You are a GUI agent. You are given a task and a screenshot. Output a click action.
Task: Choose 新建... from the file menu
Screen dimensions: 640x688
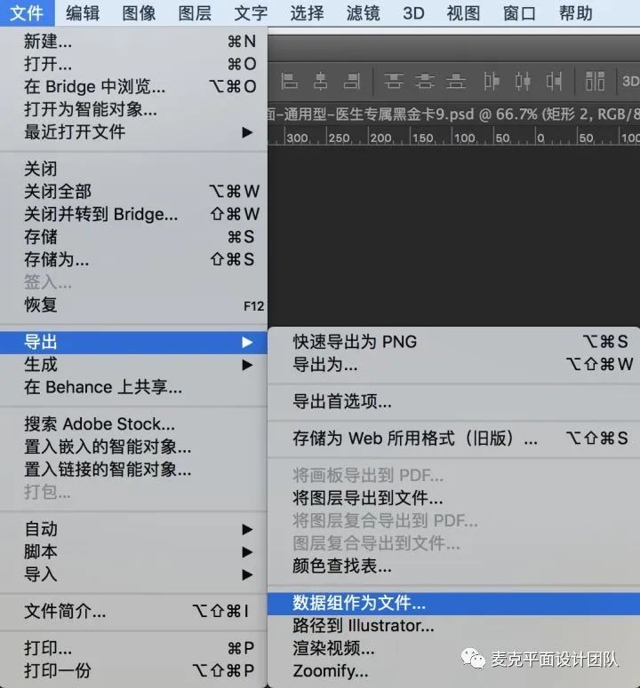(x=133, y=42)
